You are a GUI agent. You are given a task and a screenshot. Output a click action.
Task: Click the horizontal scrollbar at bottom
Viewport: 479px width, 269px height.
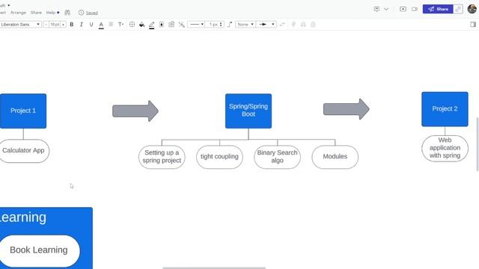[214, 268]
